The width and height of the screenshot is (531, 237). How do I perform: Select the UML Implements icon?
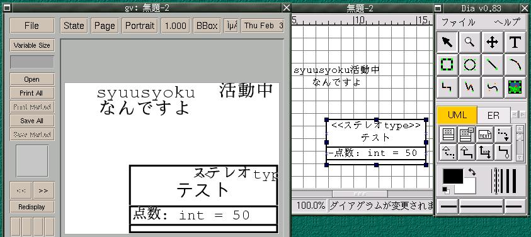pyautogui.click(x=503, y=152)
